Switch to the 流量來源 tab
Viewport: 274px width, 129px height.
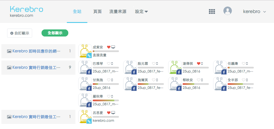coord(118,12)
